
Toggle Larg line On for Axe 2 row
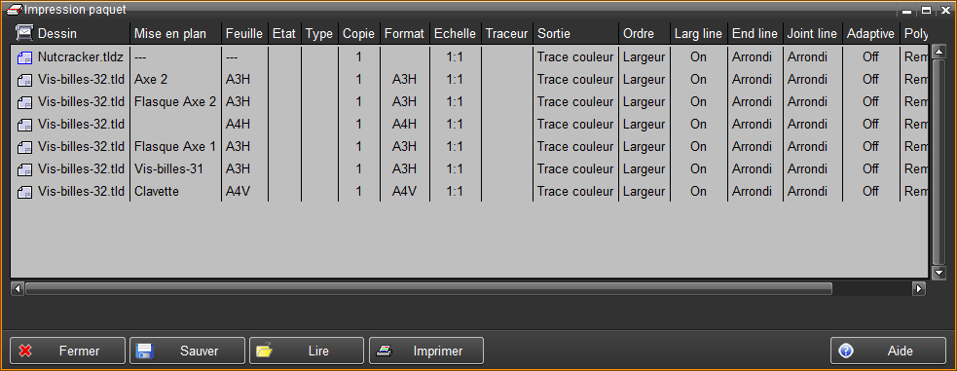point(698,79)
